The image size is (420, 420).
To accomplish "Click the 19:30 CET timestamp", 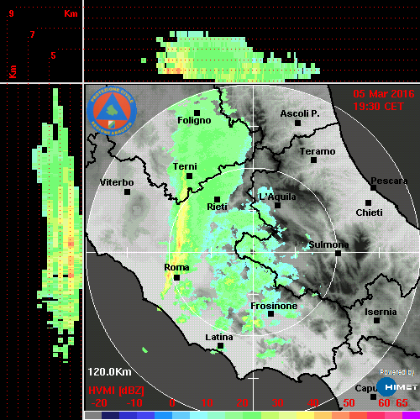I will tap(378, 107).
